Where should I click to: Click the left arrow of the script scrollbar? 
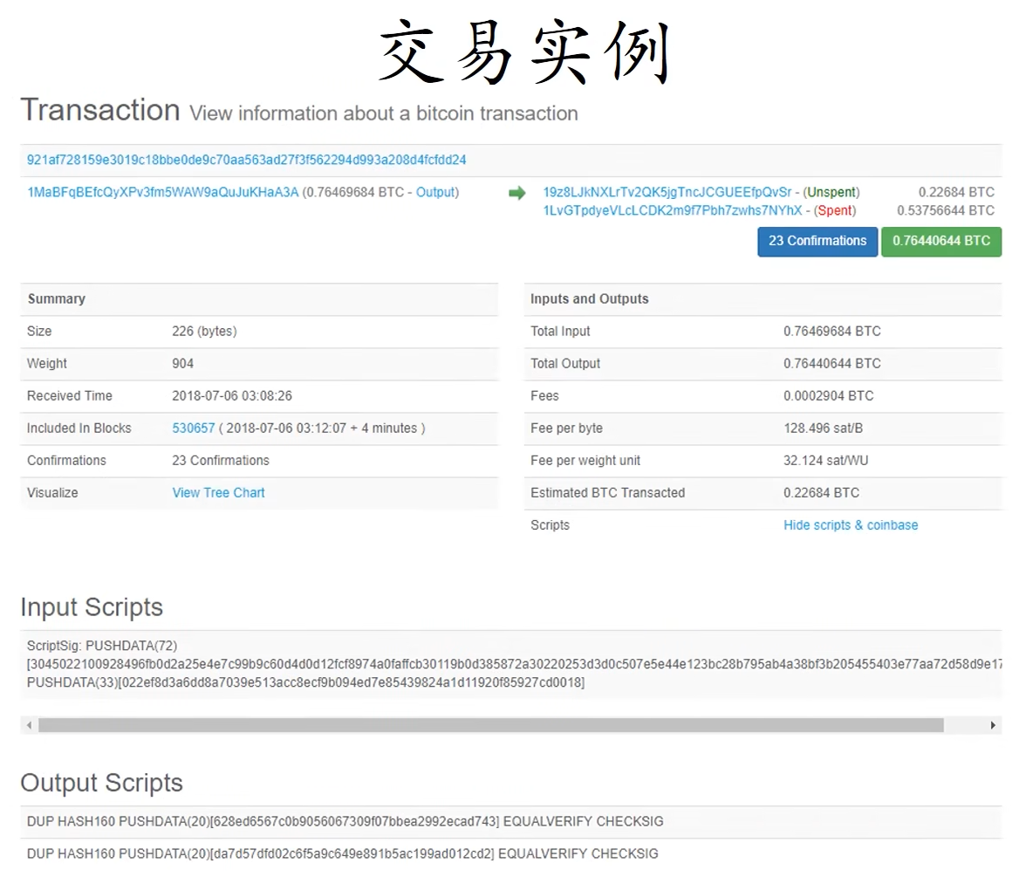[x=27, y=725]
